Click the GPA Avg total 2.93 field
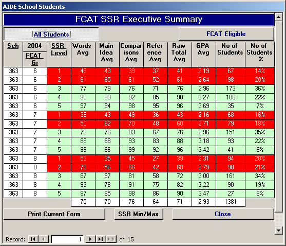 204,202
